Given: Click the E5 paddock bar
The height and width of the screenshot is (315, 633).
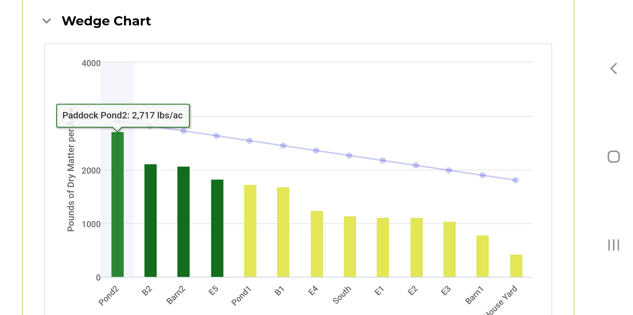Looking at the screenshot, I should pos(217,228).
